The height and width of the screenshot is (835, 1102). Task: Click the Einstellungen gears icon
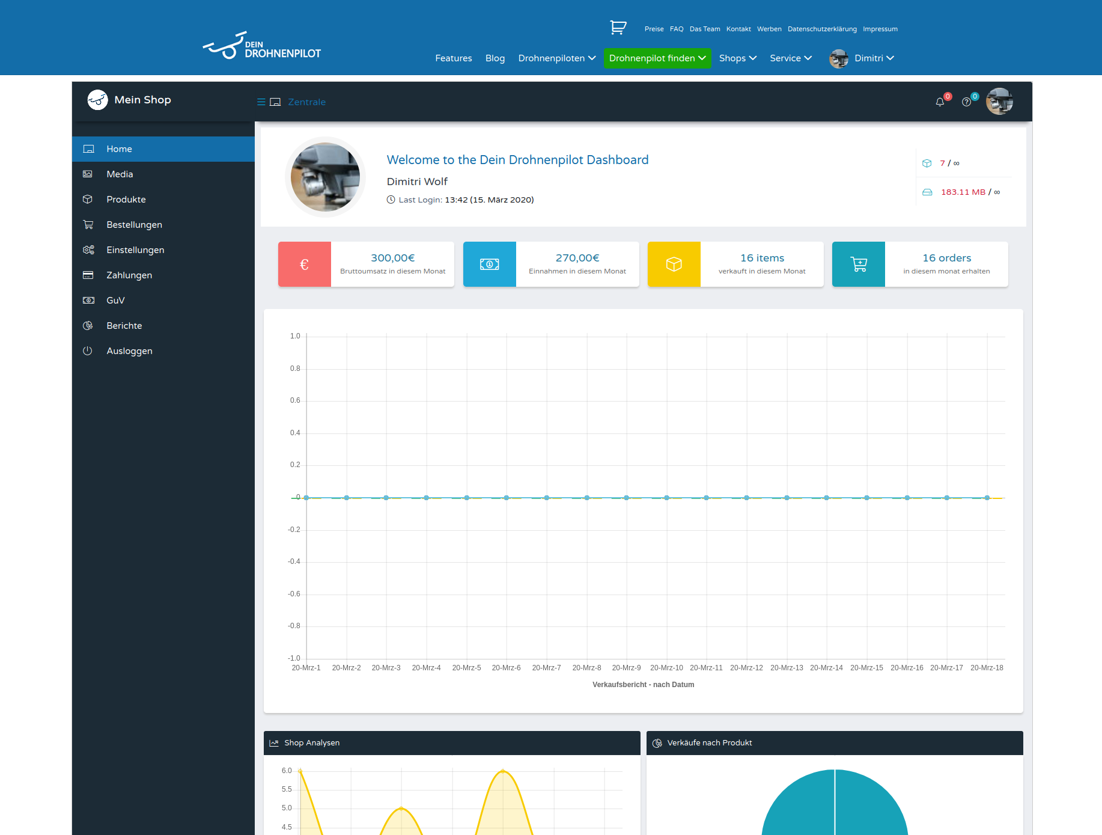tap(88, 250)
